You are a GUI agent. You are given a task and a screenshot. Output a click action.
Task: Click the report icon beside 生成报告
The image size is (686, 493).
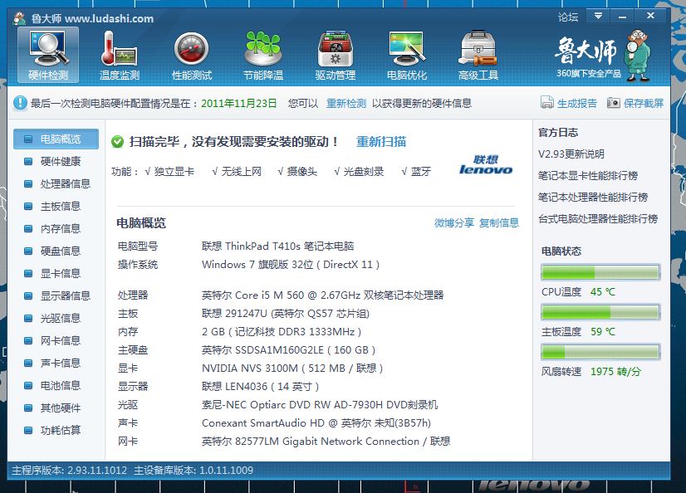coord(546,103)
